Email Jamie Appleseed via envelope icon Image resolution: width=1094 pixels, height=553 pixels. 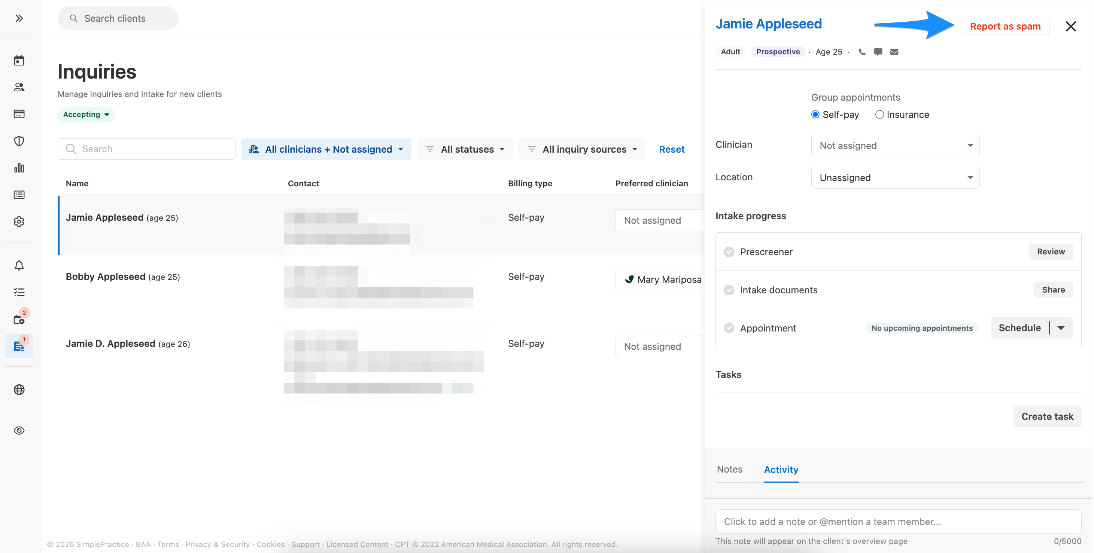pyautogui.click(x=894, y=52)
